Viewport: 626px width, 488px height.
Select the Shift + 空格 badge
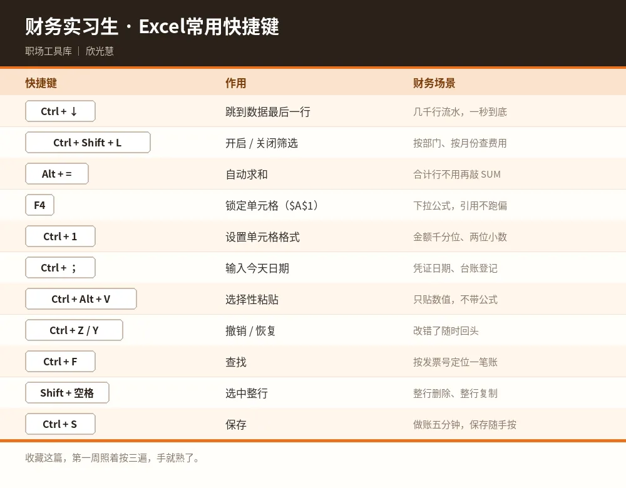67,393
